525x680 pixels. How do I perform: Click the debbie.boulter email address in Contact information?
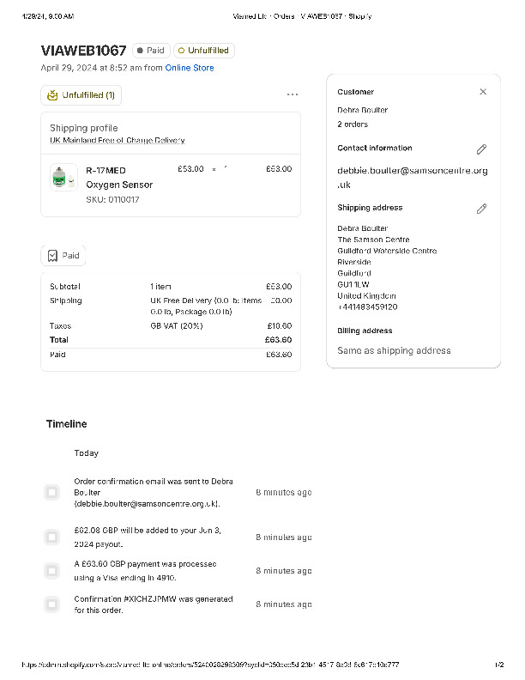(x=412, y=177)
